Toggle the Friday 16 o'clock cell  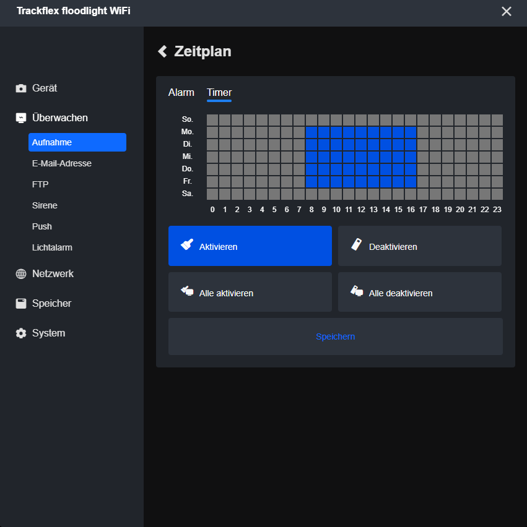click(x=411, y=182)
